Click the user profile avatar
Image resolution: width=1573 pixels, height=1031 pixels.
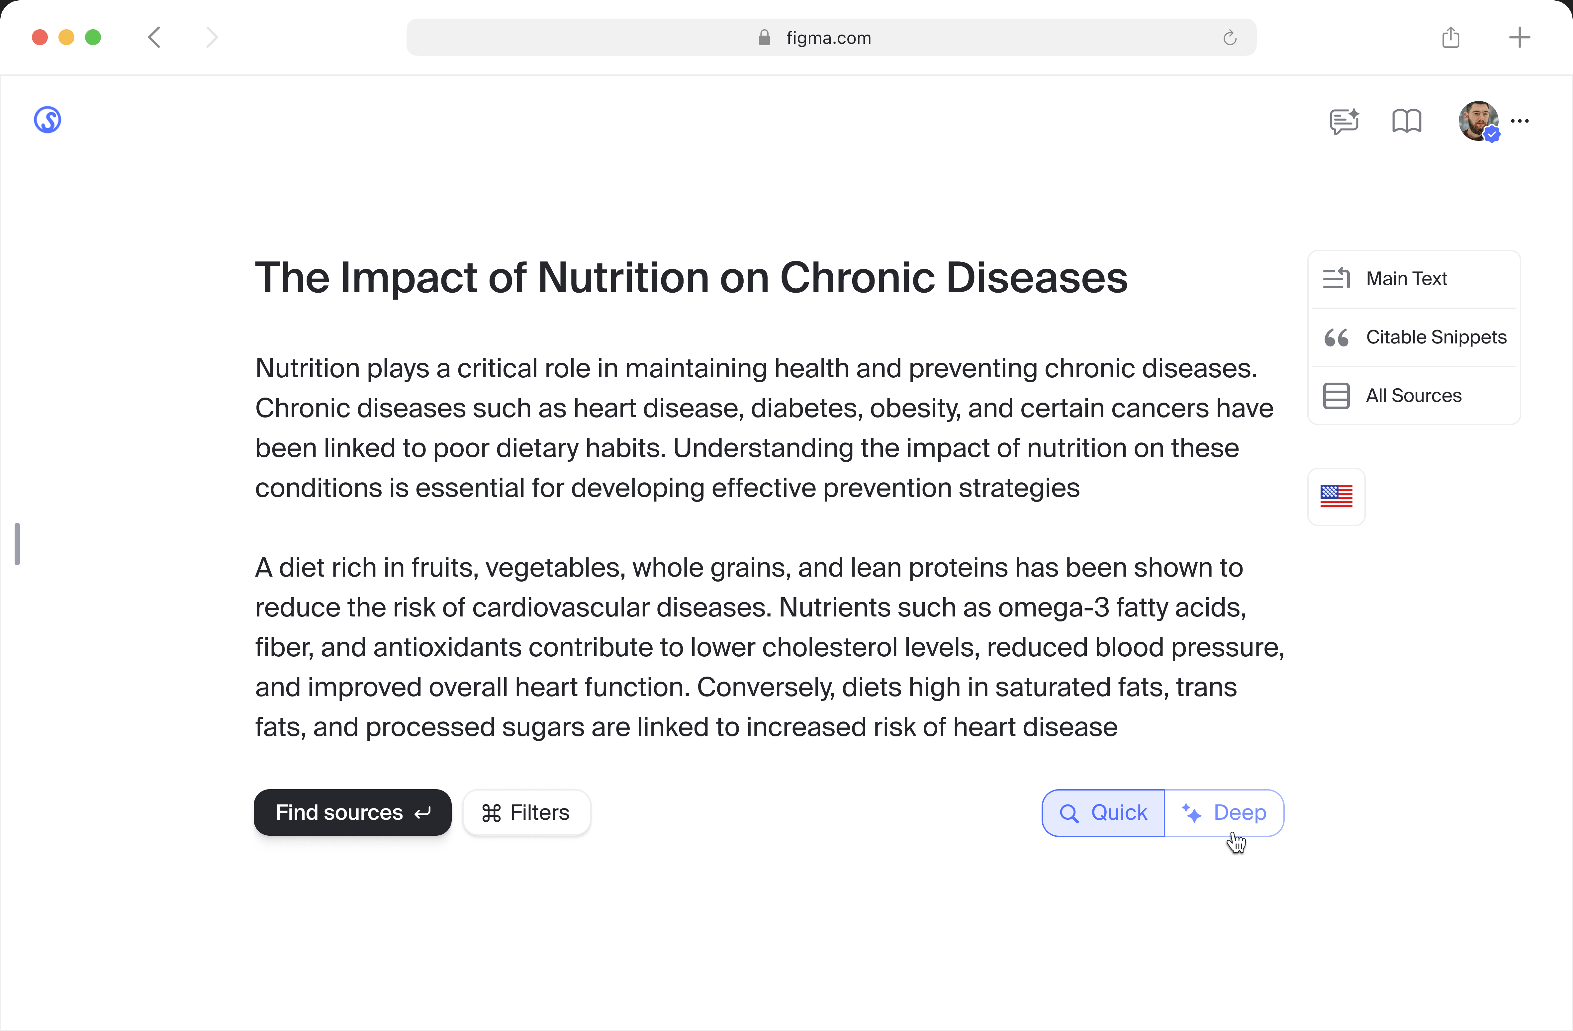1478,120
